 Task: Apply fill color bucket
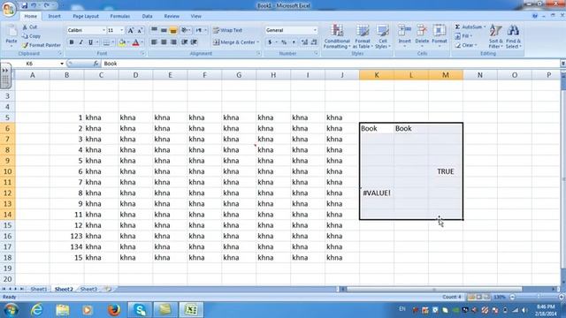(x=122, y=42)
